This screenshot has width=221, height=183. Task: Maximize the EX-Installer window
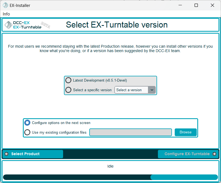pos(196,5)
